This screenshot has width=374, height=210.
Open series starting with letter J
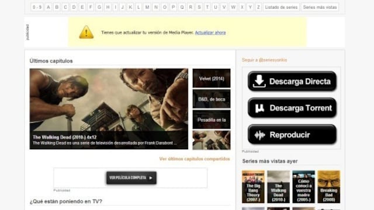click(x=123, y=7)
